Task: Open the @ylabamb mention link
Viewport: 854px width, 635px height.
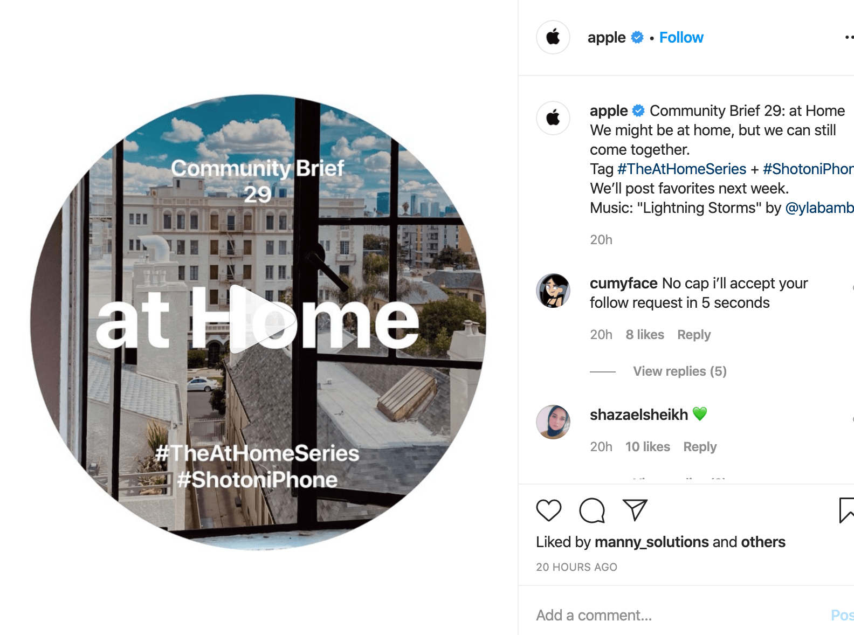Action: pos(819,208)
